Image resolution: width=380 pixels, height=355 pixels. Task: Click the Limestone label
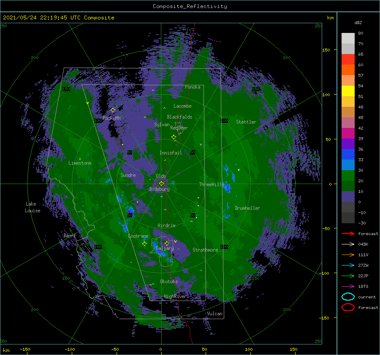click(x=80, y=163)
